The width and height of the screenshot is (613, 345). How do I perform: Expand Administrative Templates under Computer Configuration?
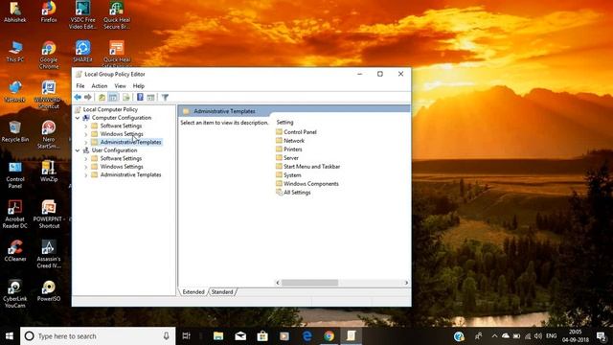85,143
